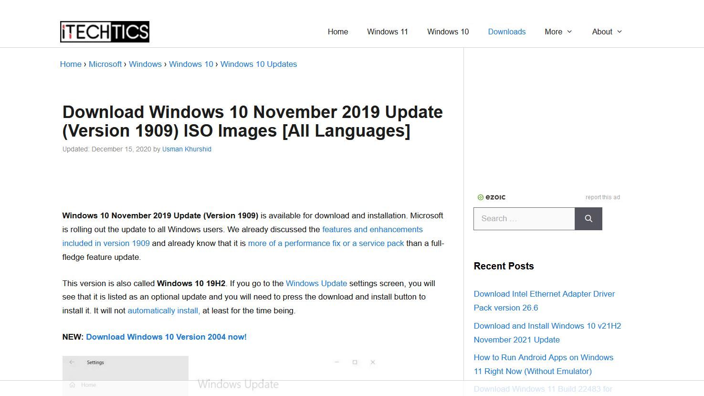
Task: Go to Home breadcrumb
Action: click(71, 64)
